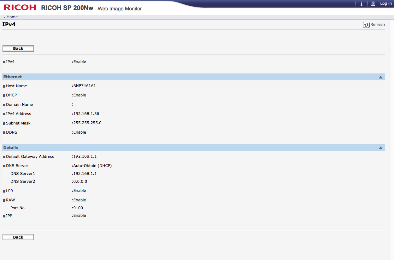Click the Web Image Monitor title
This screenshot has width=394, height=260.
pyautogui.click(x=120, y=9)
